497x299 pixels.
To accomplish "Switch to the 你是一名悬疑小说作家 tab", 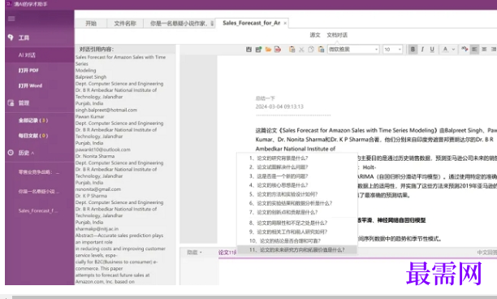I will 179,23.
